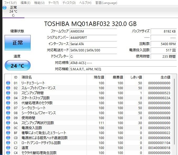Image resolution: width=178 pixels, height=155 pixels.
Task: Select the drive title TOSHIBA MQ01ABF032 320.0 GB
Action: 90,24
